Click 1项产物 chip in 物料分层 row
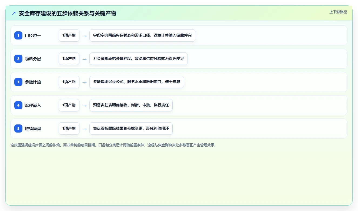Image resolution: width=358 pixels, height=211 pixels. pos(69,59)
